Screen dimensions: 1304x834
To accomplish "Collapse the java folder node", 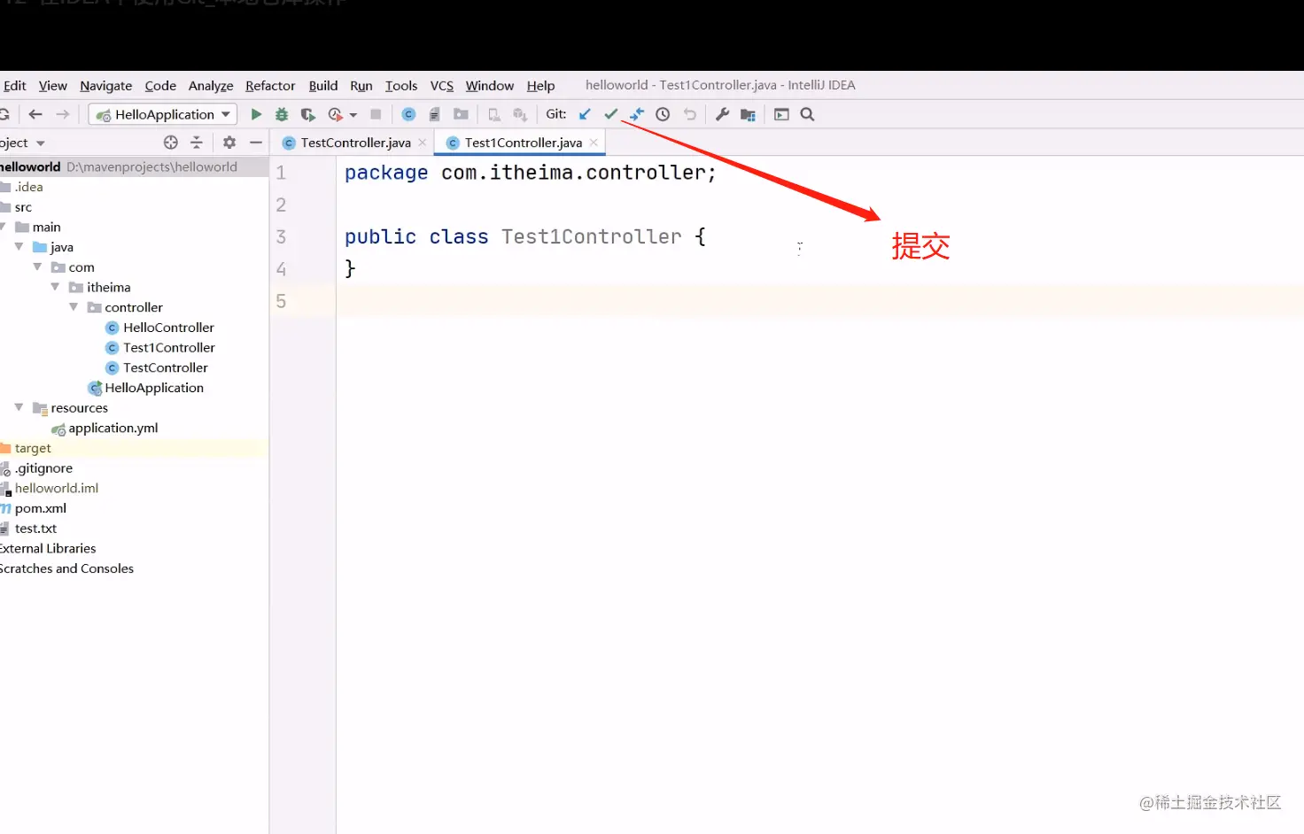I will pyautogui.click(x=19, y=247).
